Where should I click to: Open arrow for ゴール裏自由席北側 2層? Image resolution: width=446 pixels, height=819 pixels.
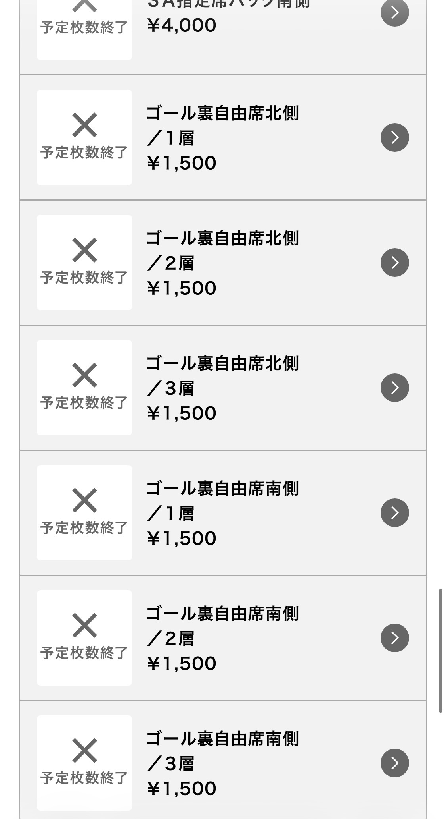394,263
